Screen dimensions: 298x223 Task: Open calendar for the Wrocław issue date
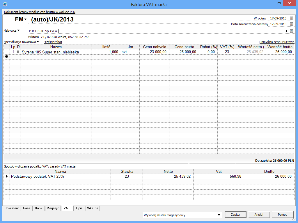[292, 18]
